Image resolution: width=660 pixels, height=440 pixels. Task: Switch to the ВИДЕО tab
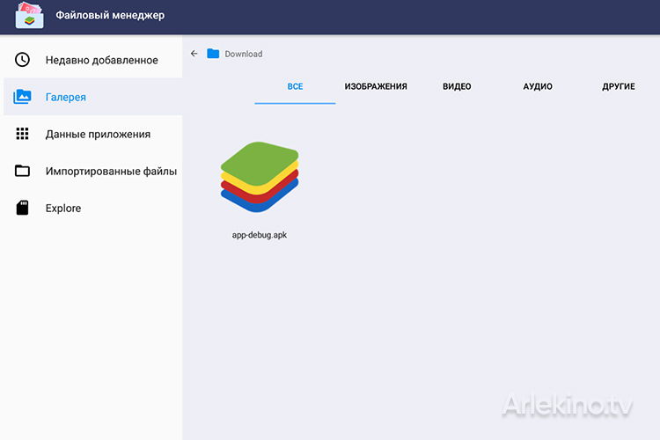tap(457, 87)
